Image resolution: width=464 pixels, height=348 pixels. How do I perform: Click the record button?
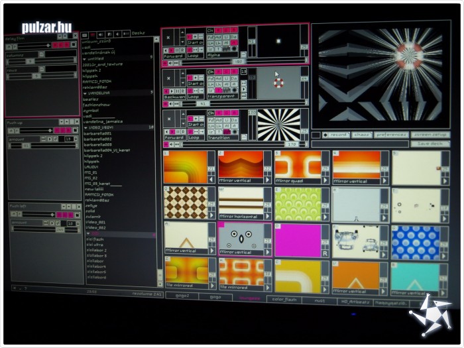tap(336, 135)
